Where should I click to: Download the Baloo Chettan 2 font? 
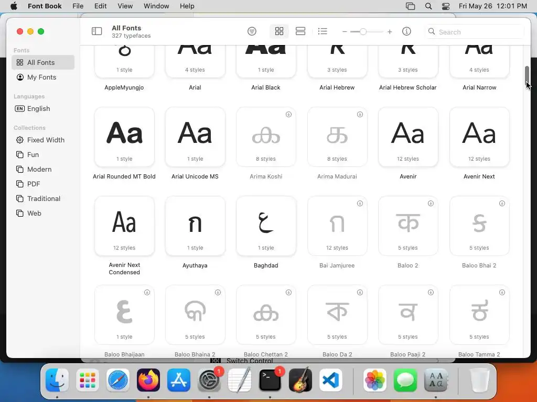pos(289,292)
